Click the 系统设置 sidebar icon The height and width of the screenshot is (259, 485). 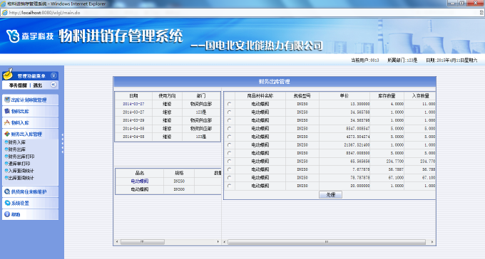(7, 203)
